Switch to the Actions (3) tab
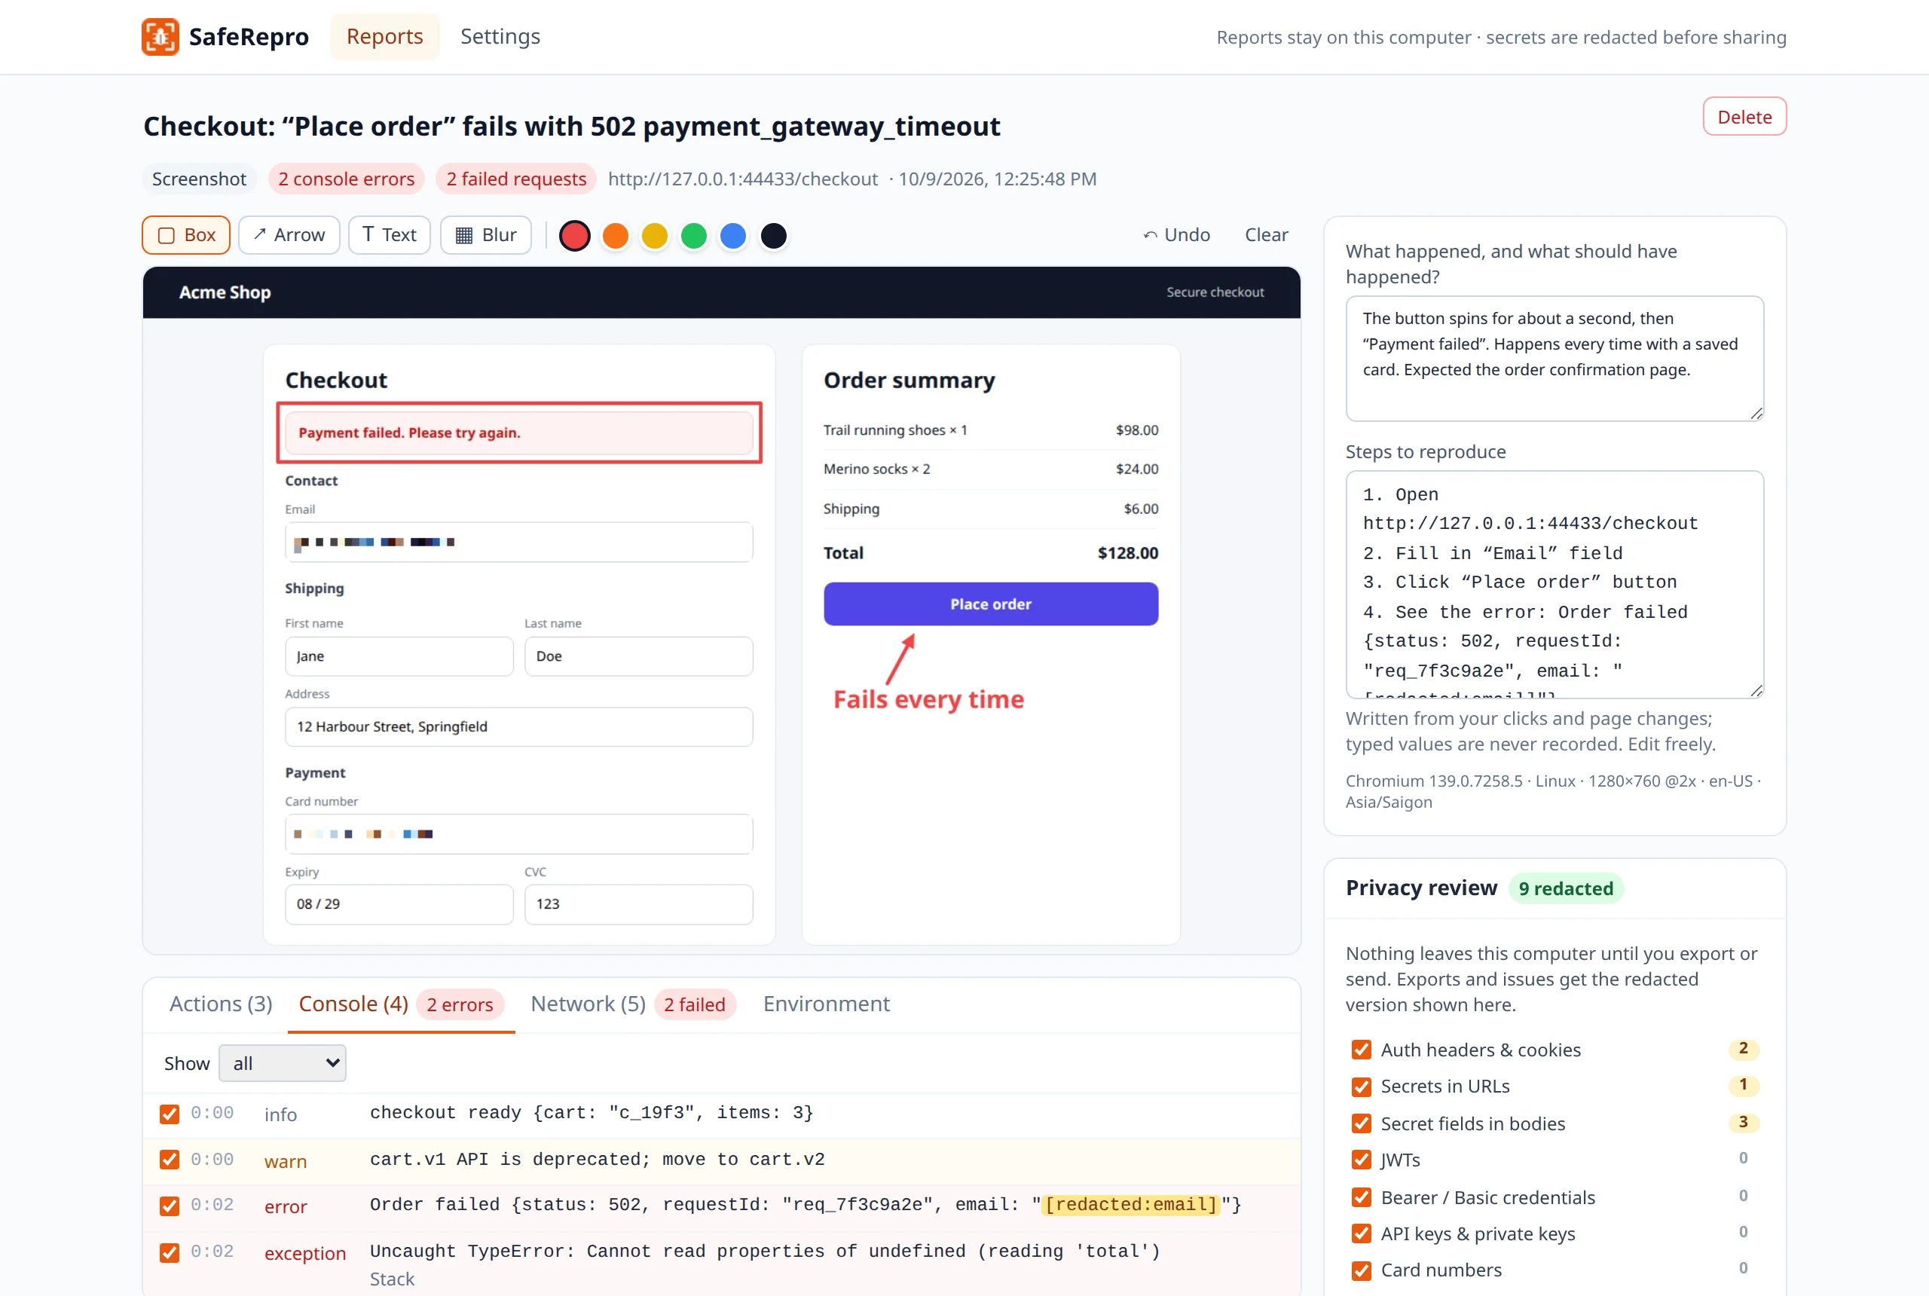Viewport: 1929px width, 1296px height. coord(221,1004)
